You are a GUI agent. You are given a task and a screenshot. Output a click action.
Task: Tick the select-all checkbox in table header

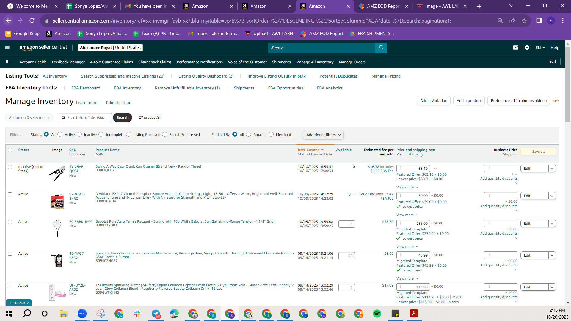(10, 150)
